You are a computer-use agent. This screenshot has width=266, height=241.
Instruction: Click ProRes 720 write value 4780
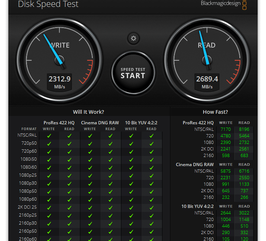point(225,136)
